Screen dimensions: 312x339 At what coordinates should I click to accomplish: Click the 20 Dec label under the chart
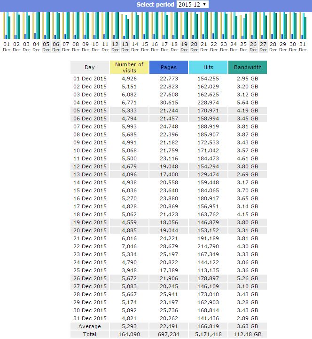click(194, 47)
